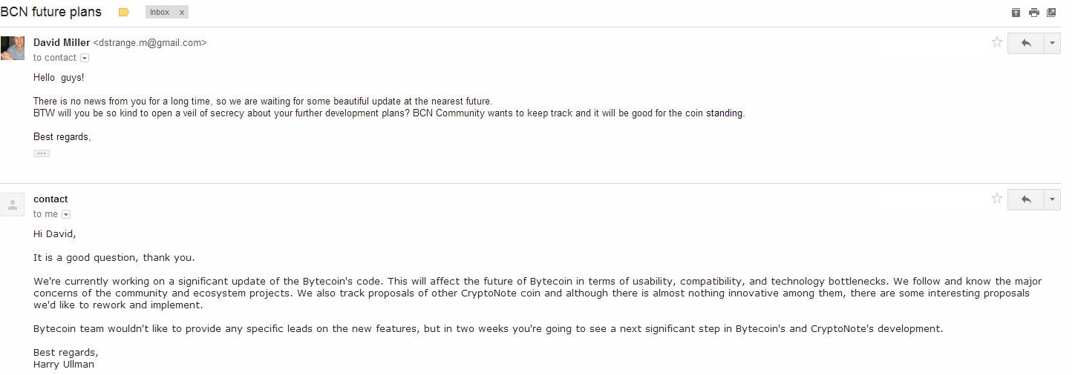
Task: Reply to David Miller's message
Action: 1026,43
